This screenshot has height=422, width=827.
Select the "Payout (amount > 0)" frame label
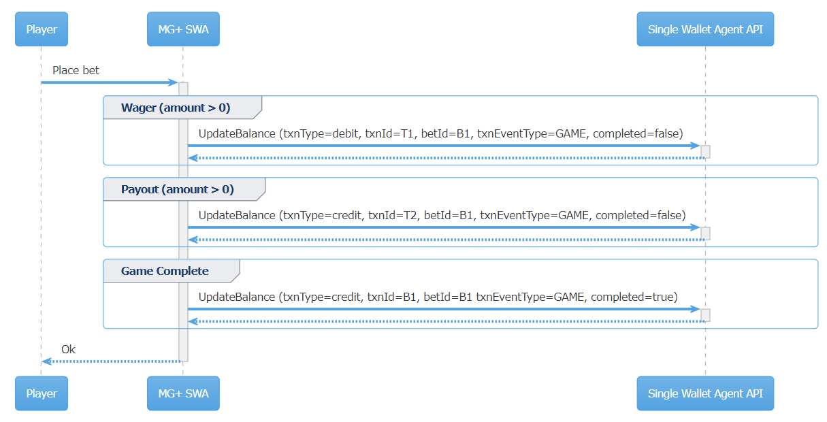[x=177, y=189]
